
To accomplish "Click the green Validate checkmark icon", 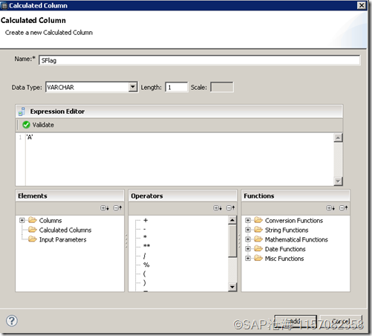I will tap(26, 125).
